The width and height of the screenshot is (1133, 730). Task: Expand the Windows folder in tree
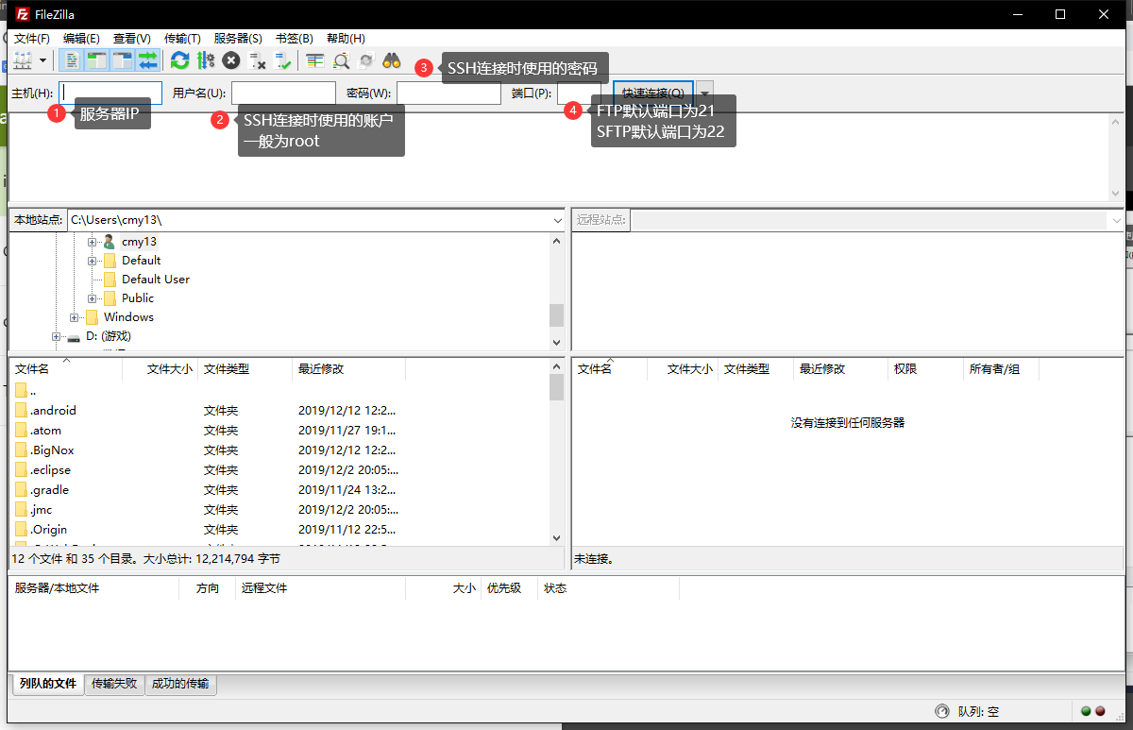75,317
